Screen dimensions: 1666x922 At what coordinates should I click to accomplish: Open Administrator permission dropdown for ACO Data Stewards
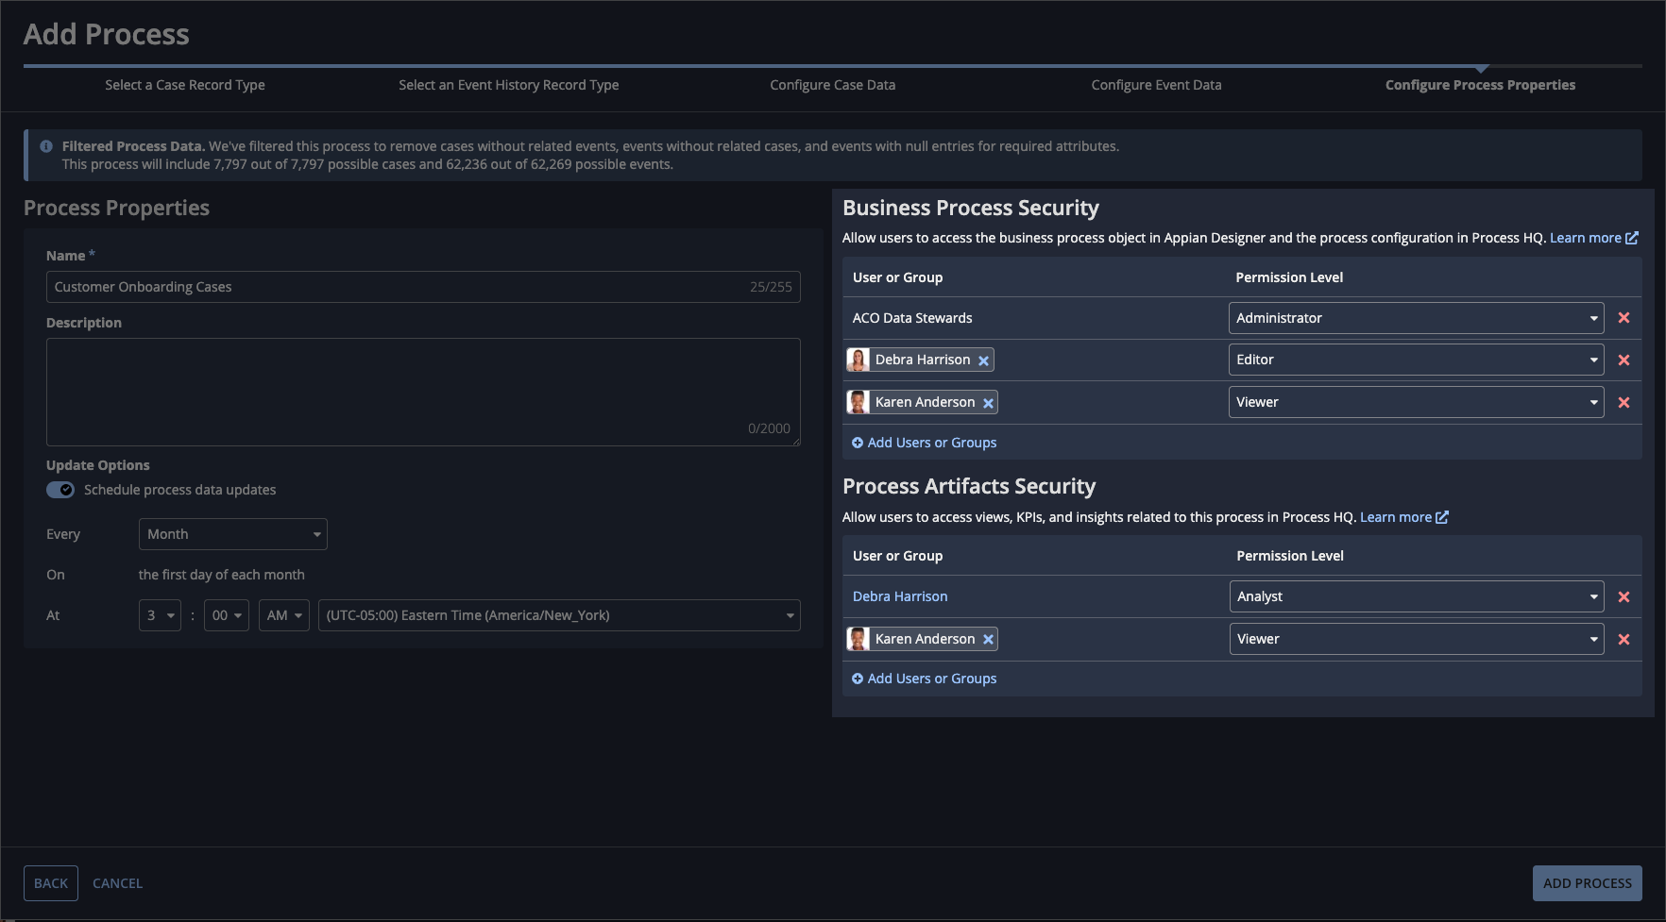(1416, 318)
